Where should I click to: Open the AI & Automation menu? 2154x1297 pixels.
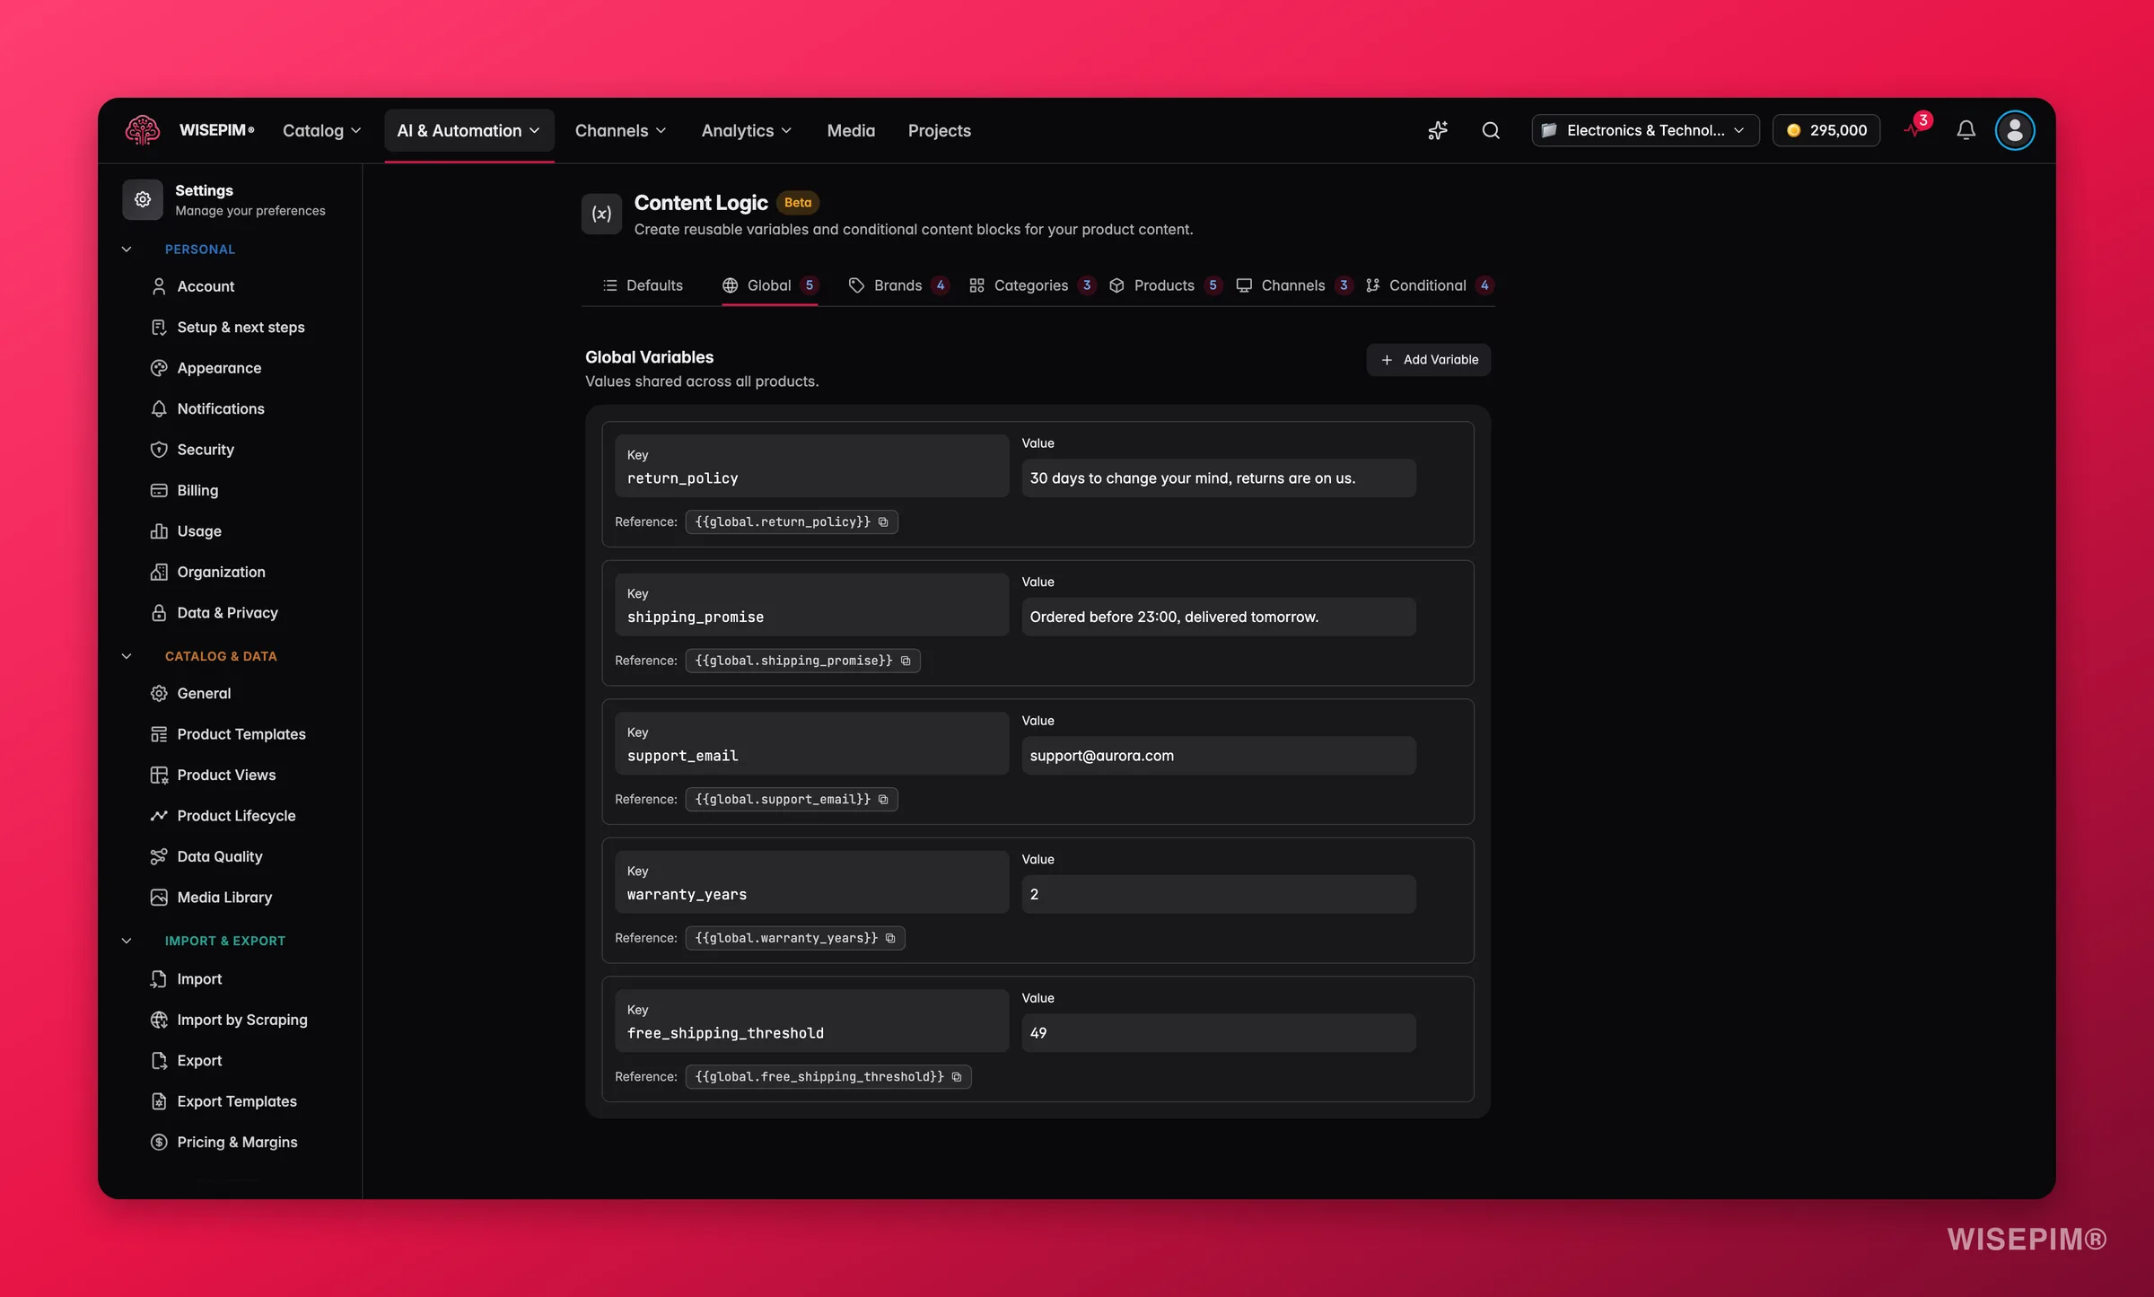(468, 130)
